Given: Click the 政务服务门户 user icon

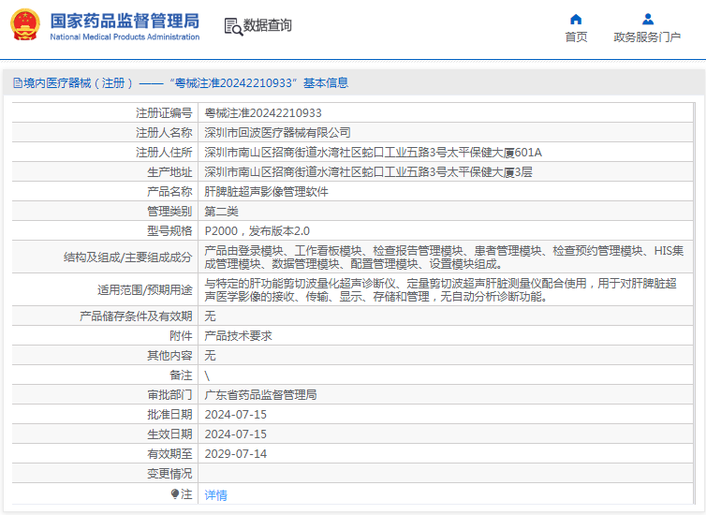Looking at the screenshot, I should point(647,19).
